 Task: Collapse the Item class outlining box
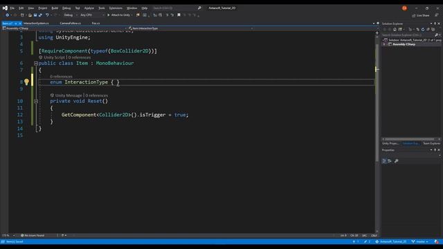point(36,64)
